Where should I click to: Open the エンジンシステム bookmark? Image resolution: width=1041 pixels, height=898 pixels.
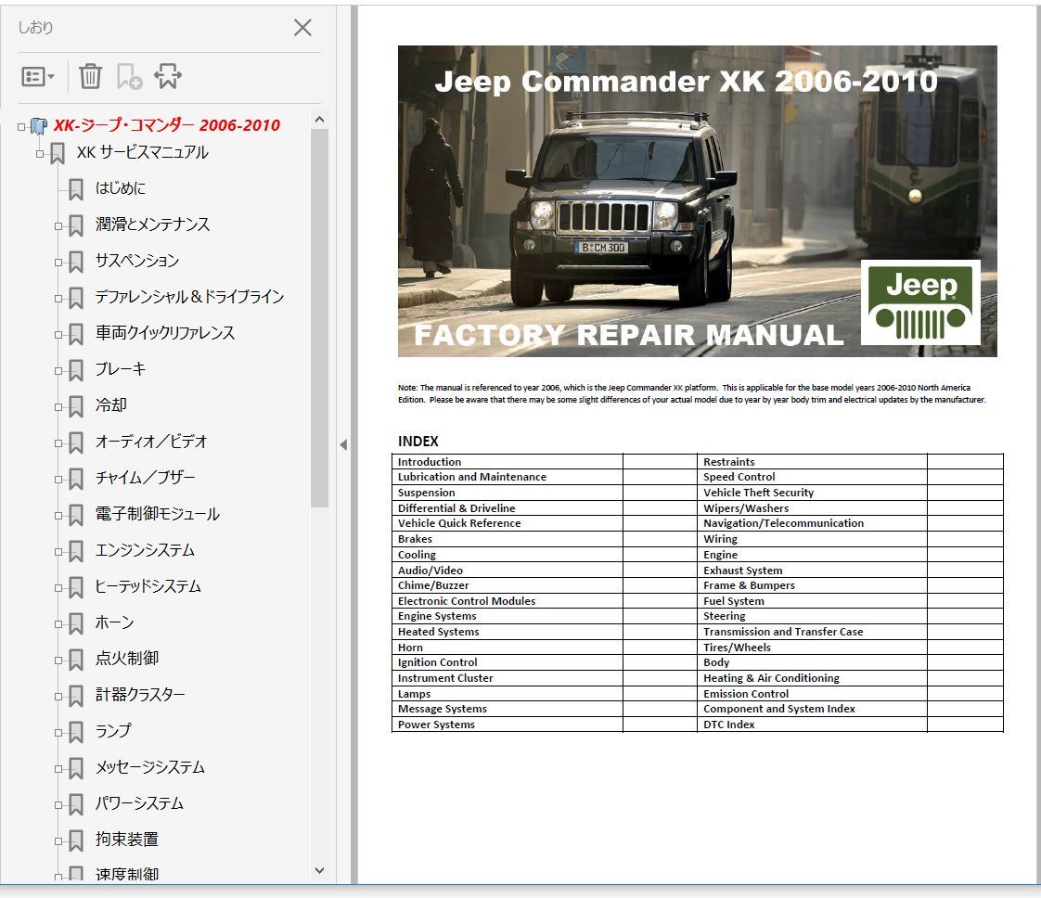tap(145, 550)
